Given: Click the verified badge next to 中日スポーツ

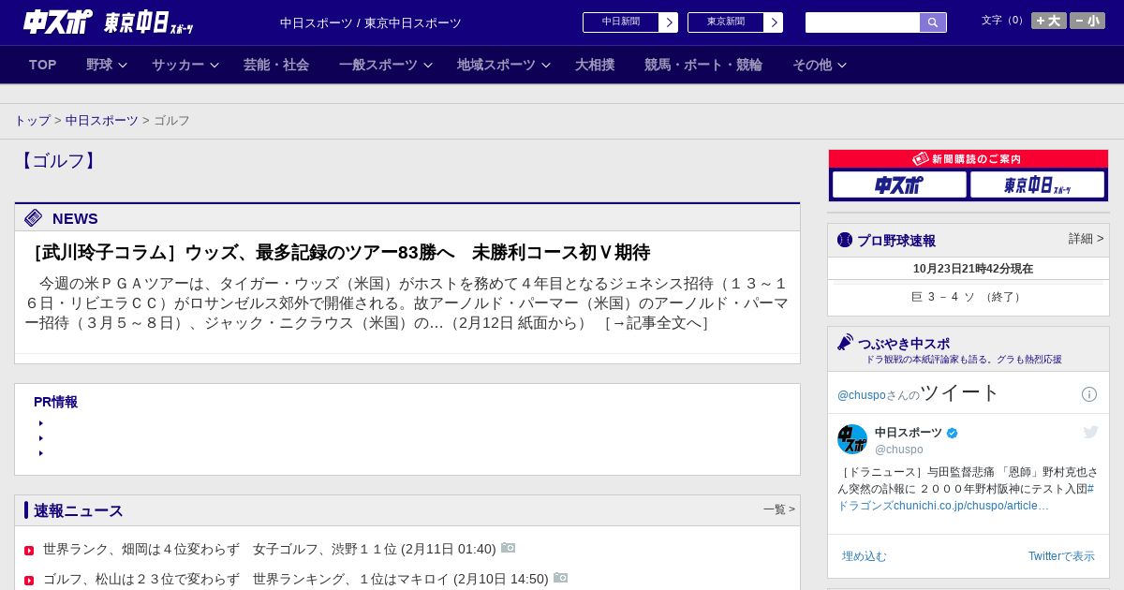Looking at the screenshot, I should pos(953,433).
